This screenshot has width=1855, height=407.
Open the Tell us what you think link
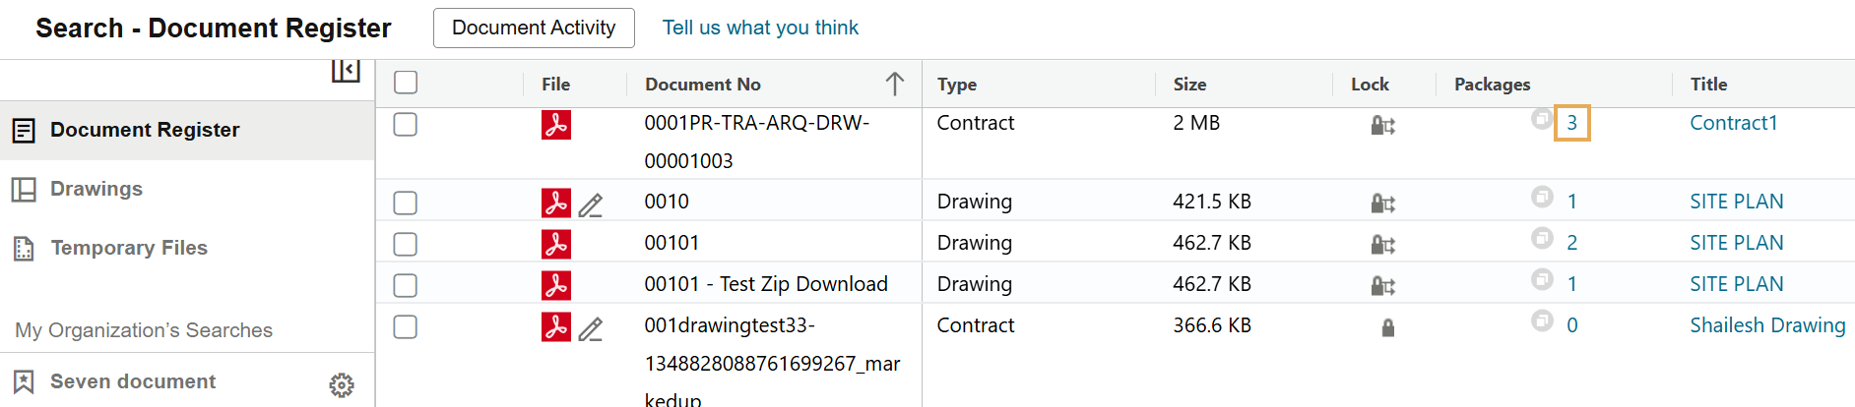(x=760, y=28)
